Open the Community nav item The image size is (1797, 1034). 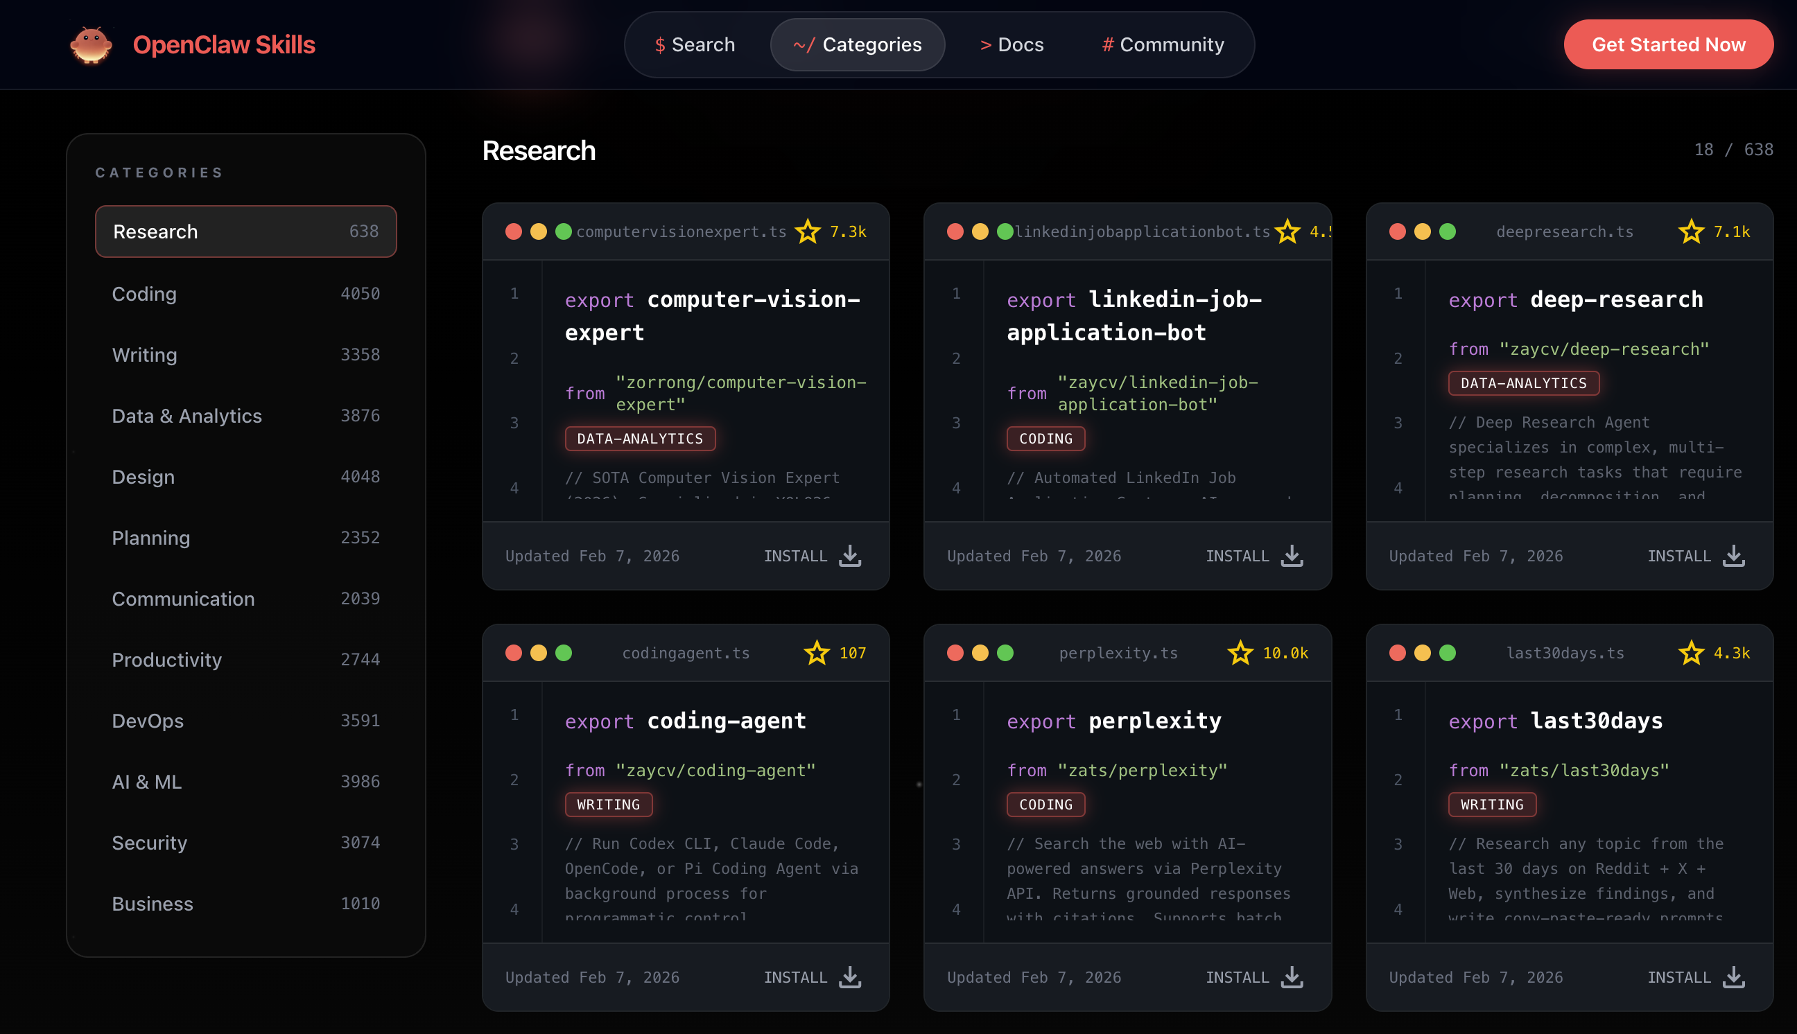pos(1163,45)
